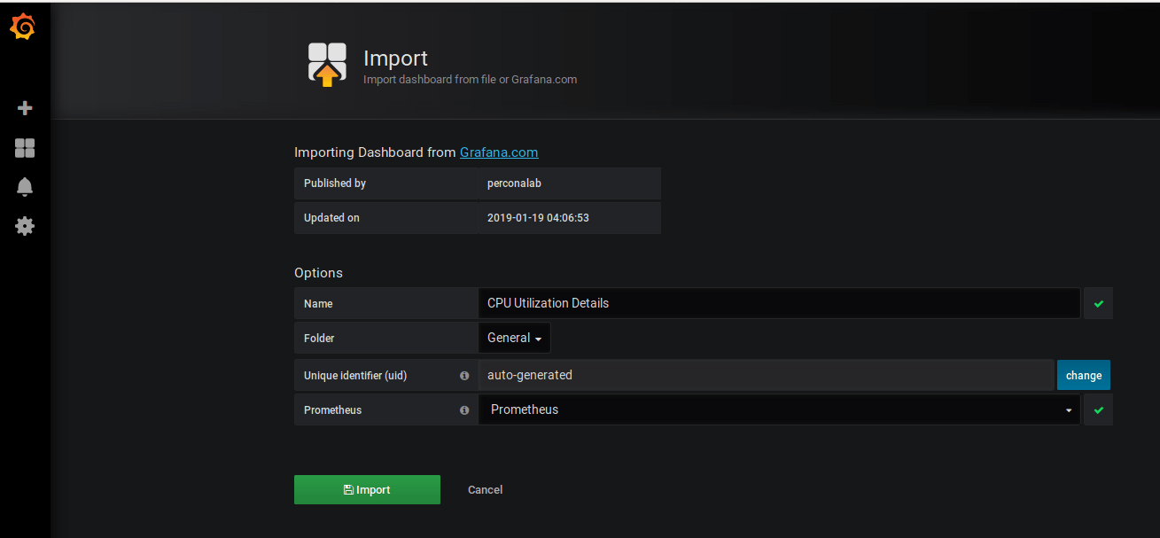Click the change uid button
The width and height of the screenshot is (1160, 538).
[1083, 375]
